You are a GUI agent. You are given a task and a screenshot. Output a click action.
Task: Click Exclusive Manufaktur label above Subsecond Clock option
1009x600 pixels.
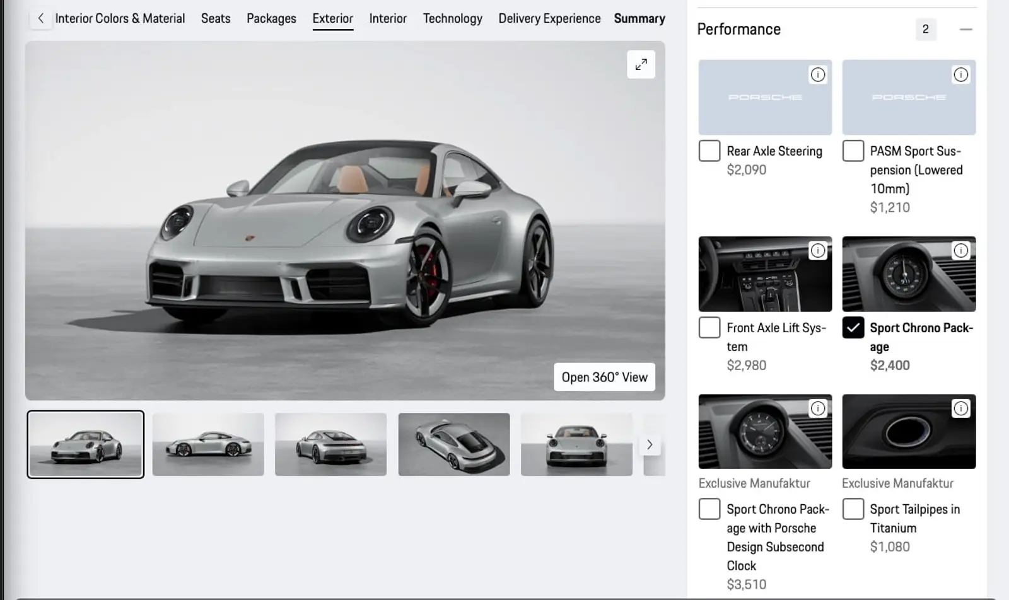point(754,483)
